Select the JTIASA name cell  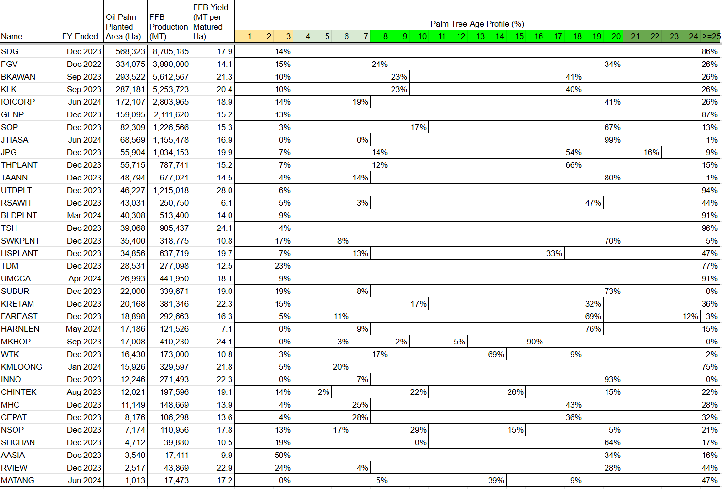pos(30,140)
